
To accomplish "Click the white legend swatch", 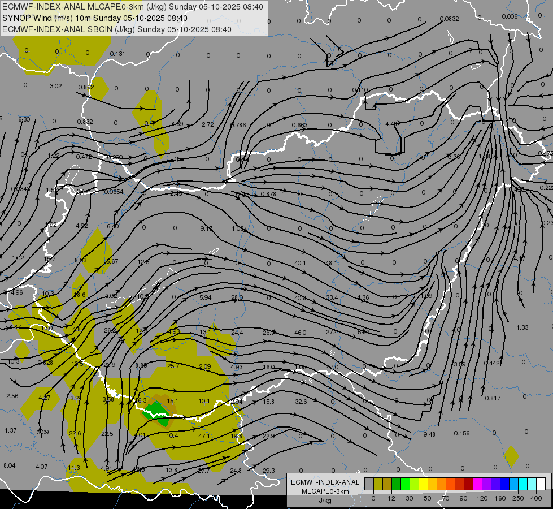I will tap(541, 484).
